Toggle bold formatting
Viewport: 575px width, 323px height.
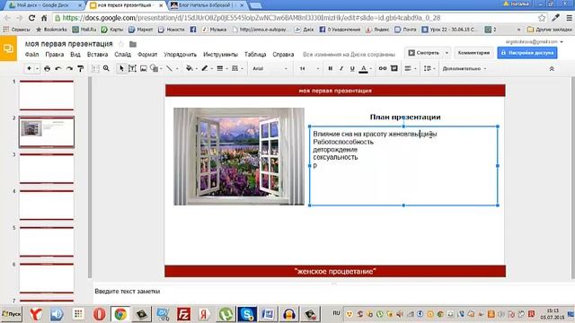[x=331, y=68]
